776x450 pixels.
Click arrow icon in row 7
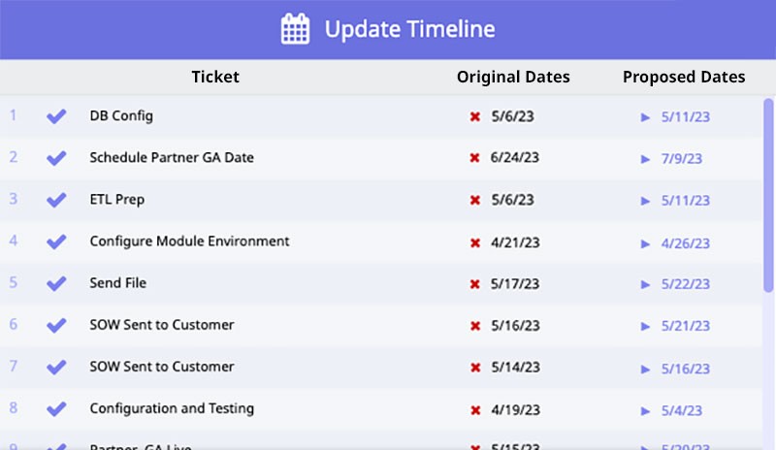click(645, 370)
